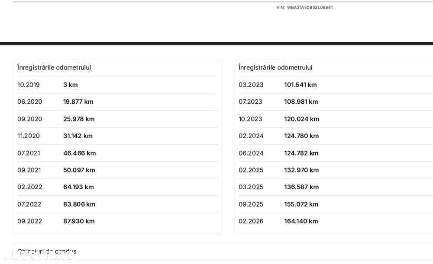Click the 155.072 km reading
433x264 pixels.
click(301, 204)
